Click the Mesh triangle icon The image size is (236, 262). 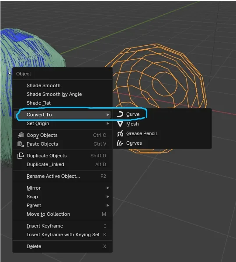pyautogui.click(x=120, y=124)
